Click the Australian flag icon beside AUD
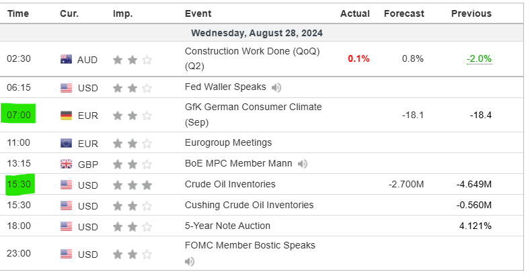Screen dimensions: 530x276 coord(66,59)
